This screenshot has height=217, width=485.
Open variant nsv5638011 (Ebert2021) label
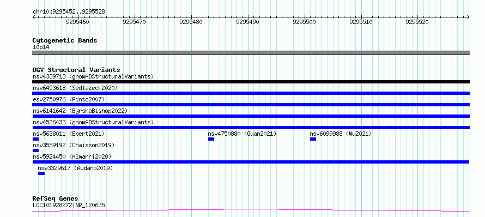tap(69, 134)
